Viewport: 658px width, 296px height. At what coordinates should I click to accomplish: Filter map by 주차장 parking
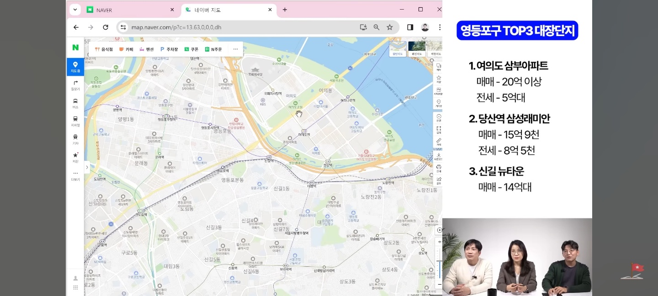coord(169,49)
